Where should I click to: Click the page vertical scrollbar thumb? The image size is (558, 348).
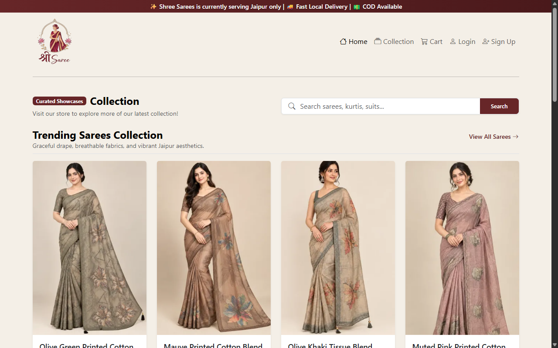point(555,54)
